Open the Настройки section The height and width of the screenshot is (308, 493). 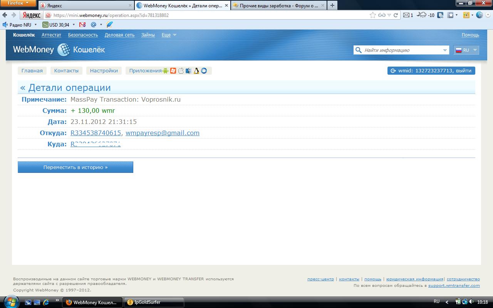tap(104, 71)
